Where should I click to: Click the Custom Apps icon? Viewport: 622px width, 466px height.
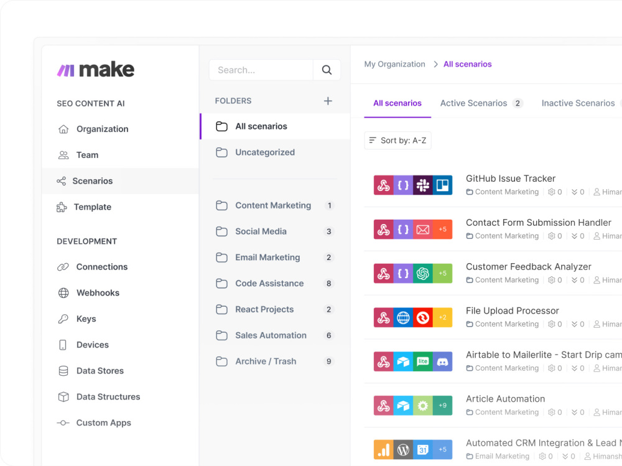(x=63, y=422)
